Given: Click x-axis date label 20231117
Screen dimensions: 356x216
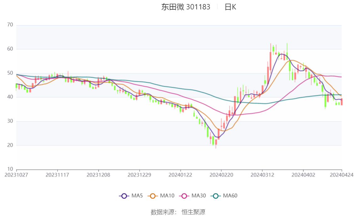Looking at the screenshot, I should pos(57,175).
